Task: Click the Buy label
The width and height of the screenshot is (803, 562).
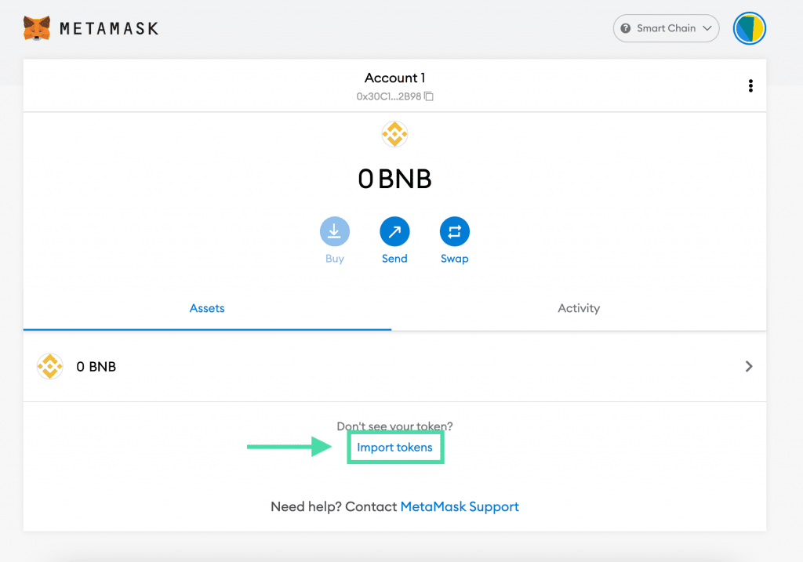Action: click(x=334, y=259)
